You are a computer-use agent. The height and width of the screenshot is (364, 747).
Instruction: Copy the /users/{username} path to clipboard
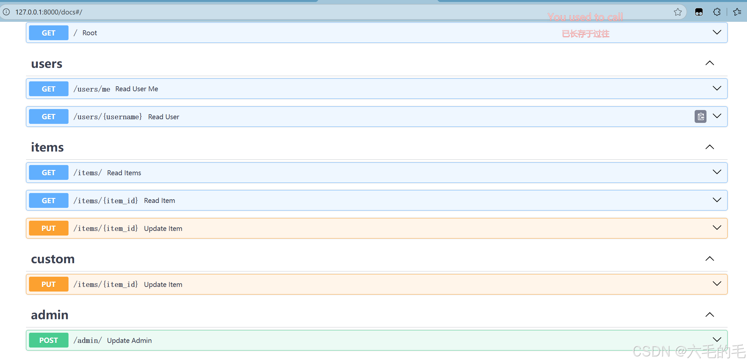tap(701, 117)
